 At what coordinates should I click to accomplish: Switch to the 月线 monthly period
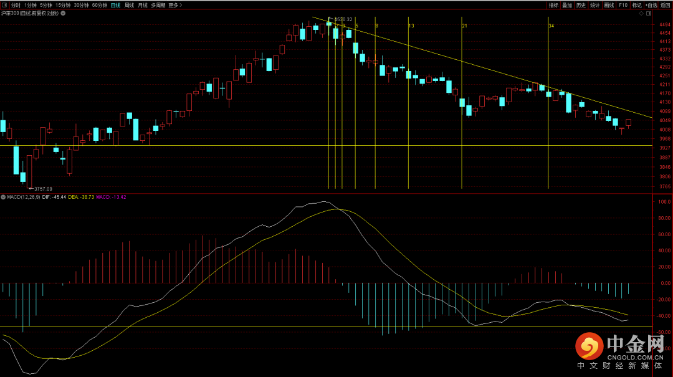coord(143,5)
